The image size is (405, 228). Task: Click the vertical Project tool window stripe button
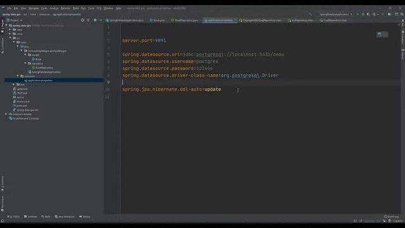pyautogui.click(x=3, y=26)
